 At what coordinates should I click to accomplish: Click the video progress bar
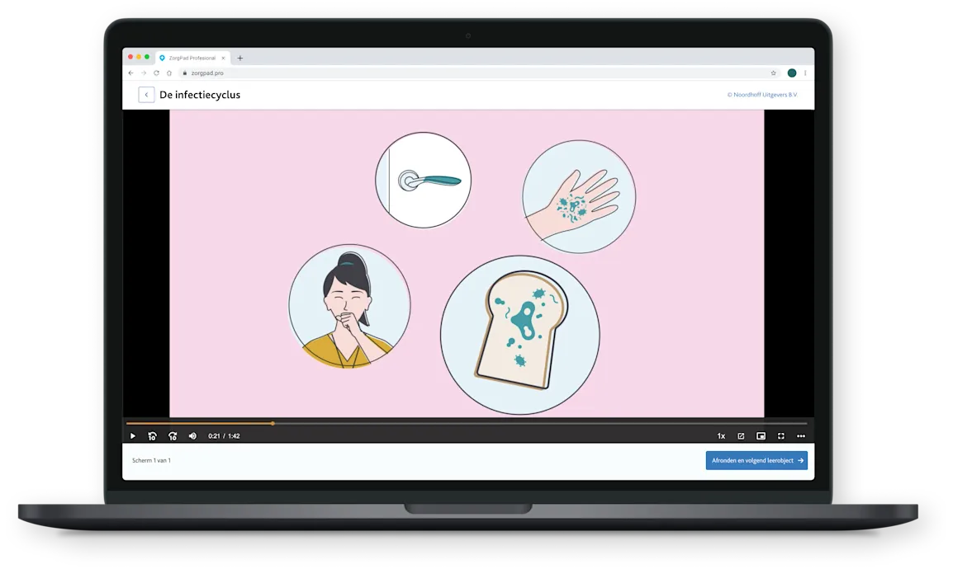pyautogui.click(x=467, y=423)
